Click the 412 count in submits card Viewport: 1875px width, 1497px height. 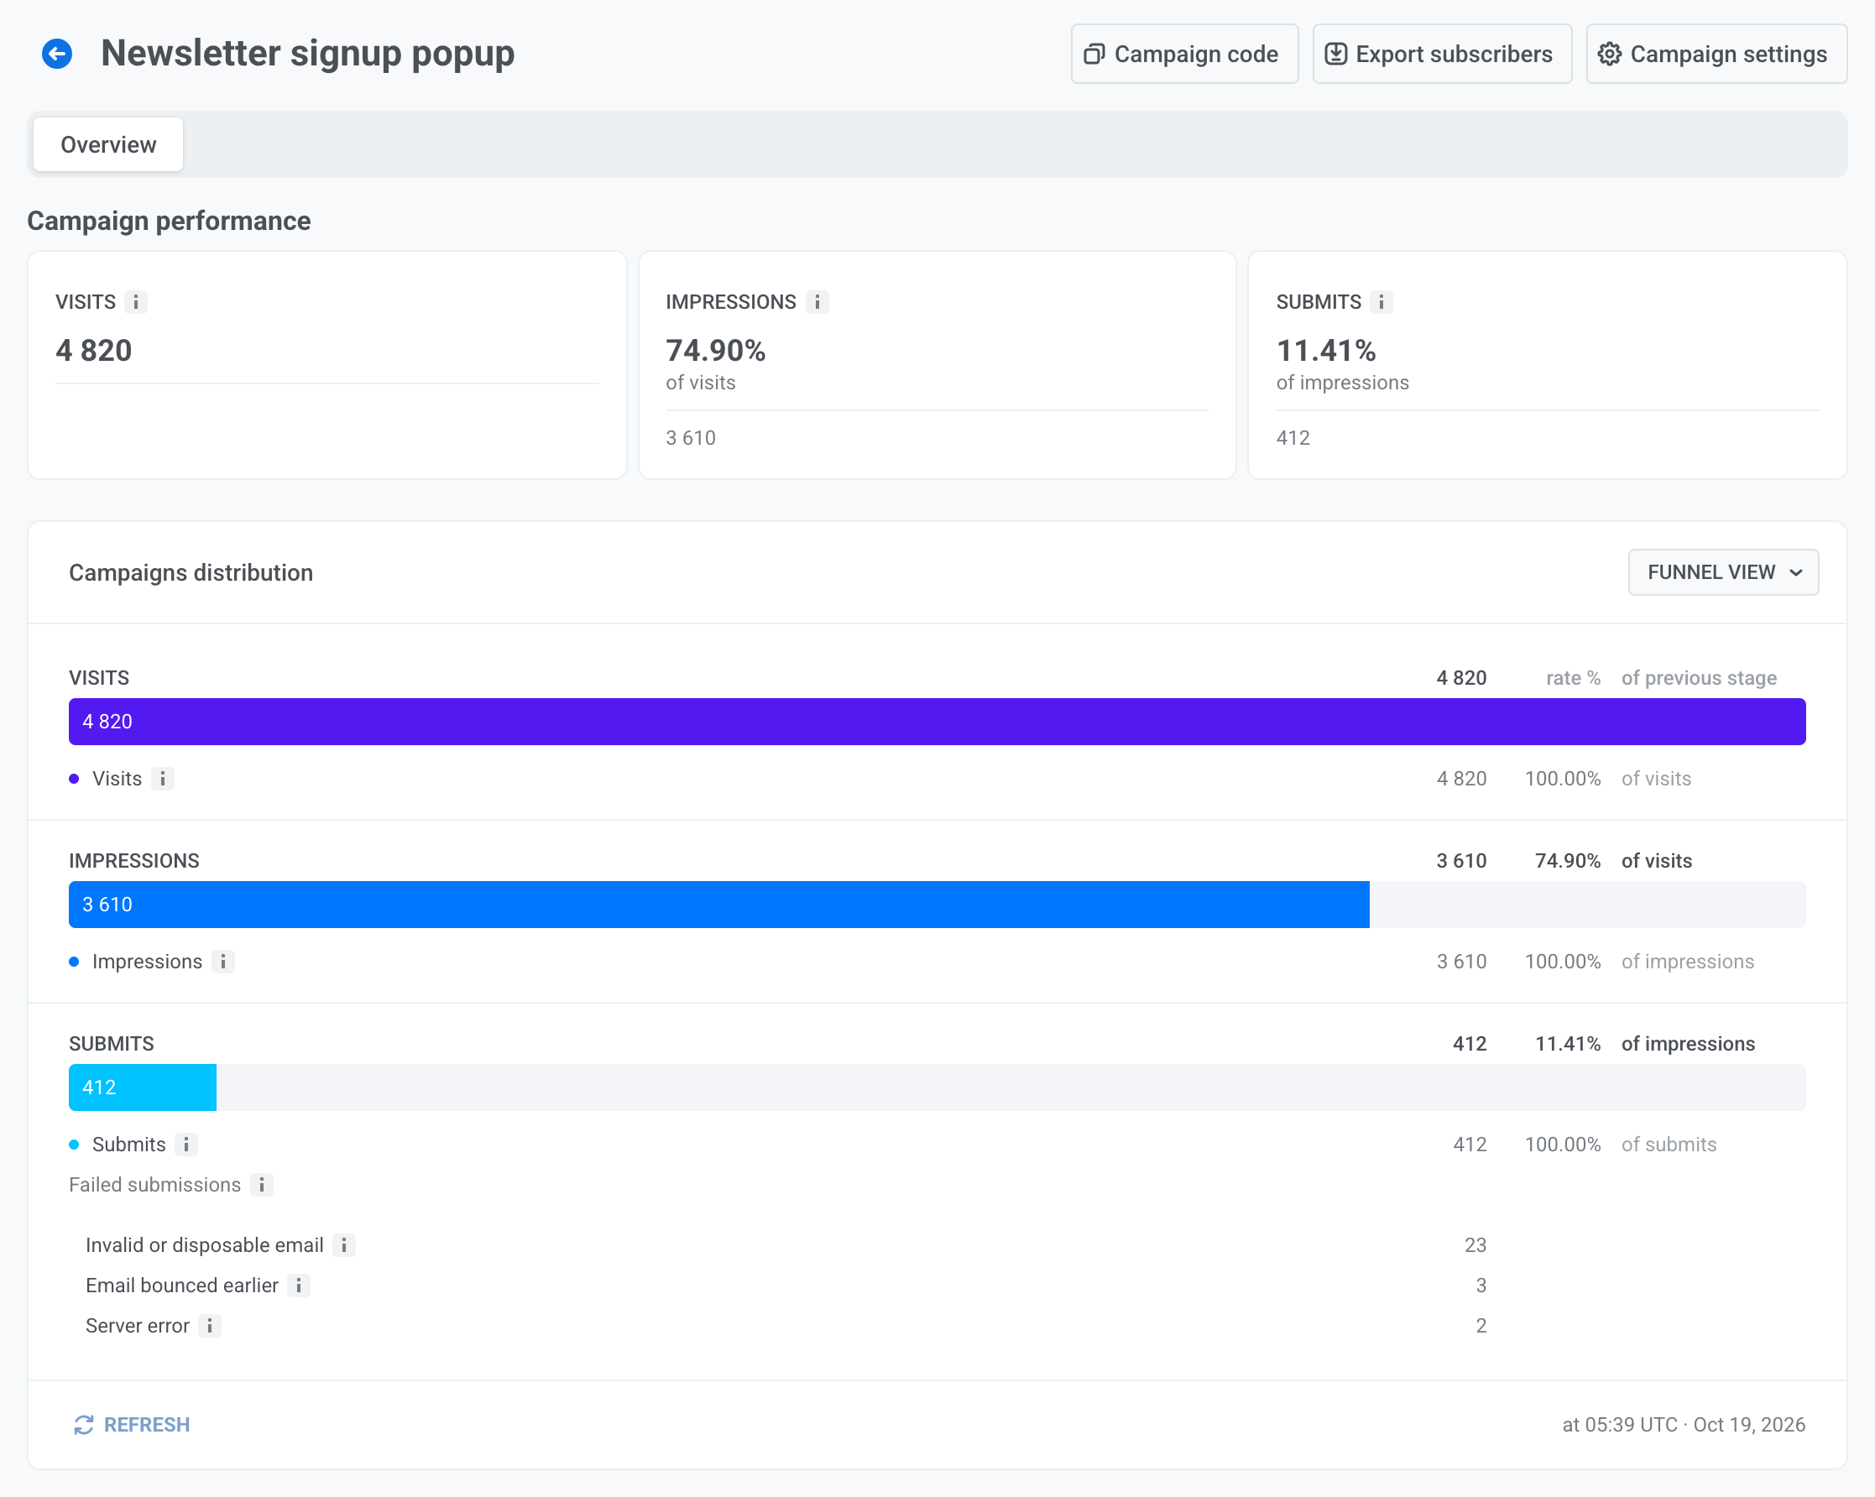coord(1293,438)
